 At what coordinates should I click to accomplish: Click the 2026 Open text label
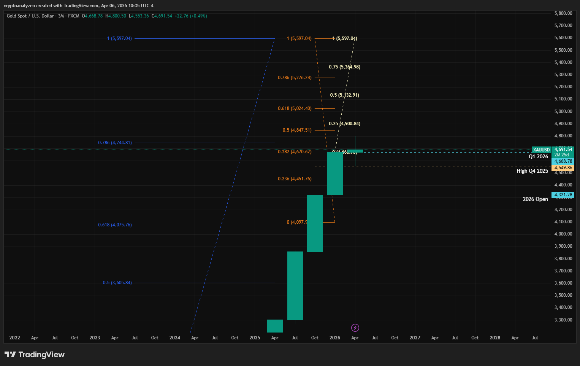click(x=535, y=199)
